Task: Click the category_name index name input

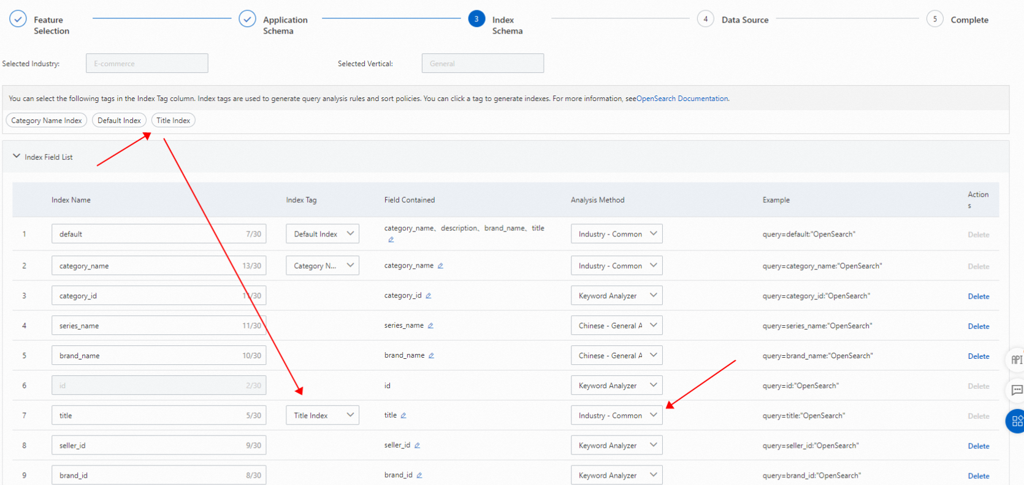Action: 159,266
